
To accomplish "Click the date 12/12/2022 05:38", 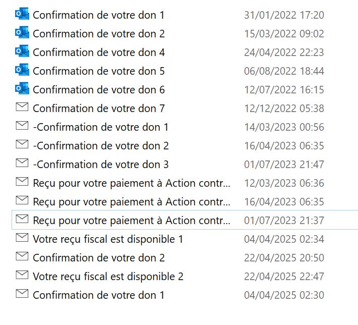I will pos(284,109).
